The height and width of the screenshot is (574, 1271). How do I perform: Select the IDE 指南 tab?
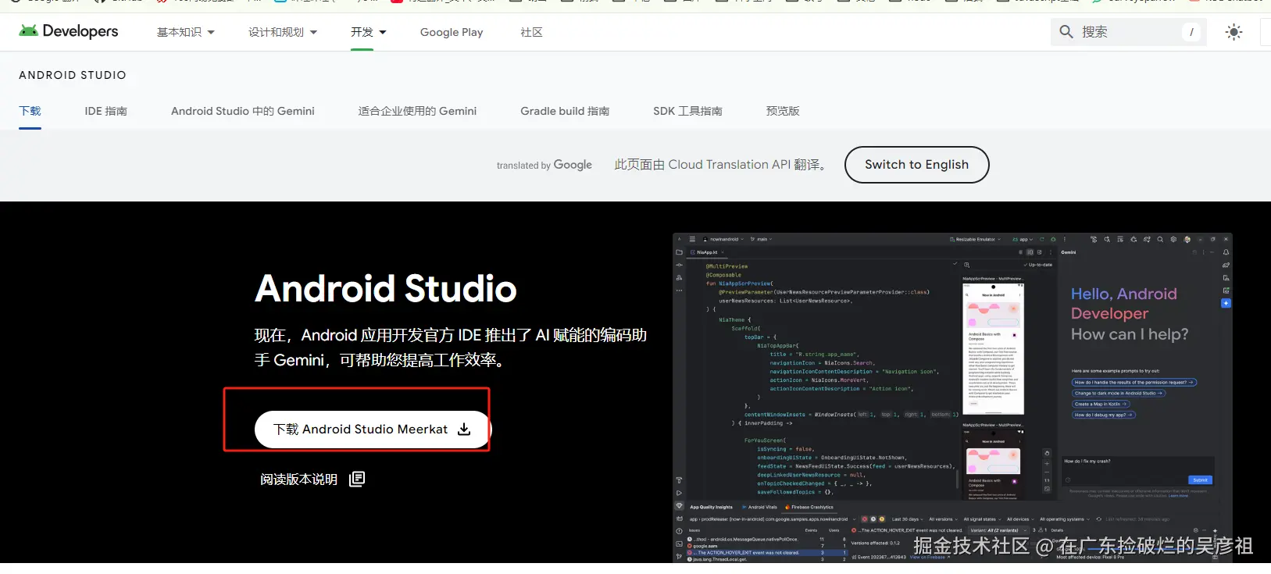[106, 111]
